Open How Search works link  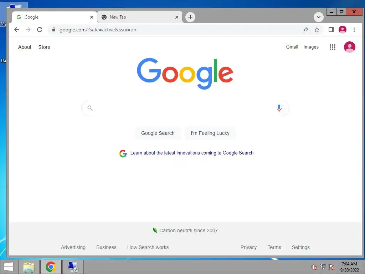[148, 247]
